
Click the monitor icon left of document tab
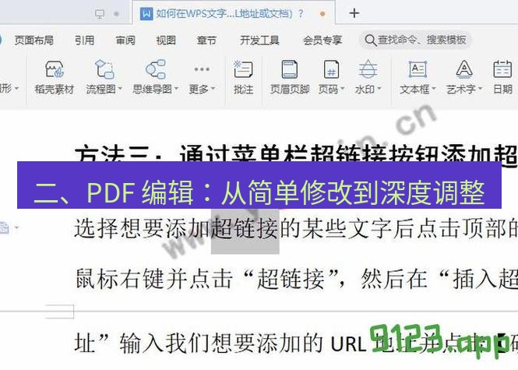pos(100,14)
